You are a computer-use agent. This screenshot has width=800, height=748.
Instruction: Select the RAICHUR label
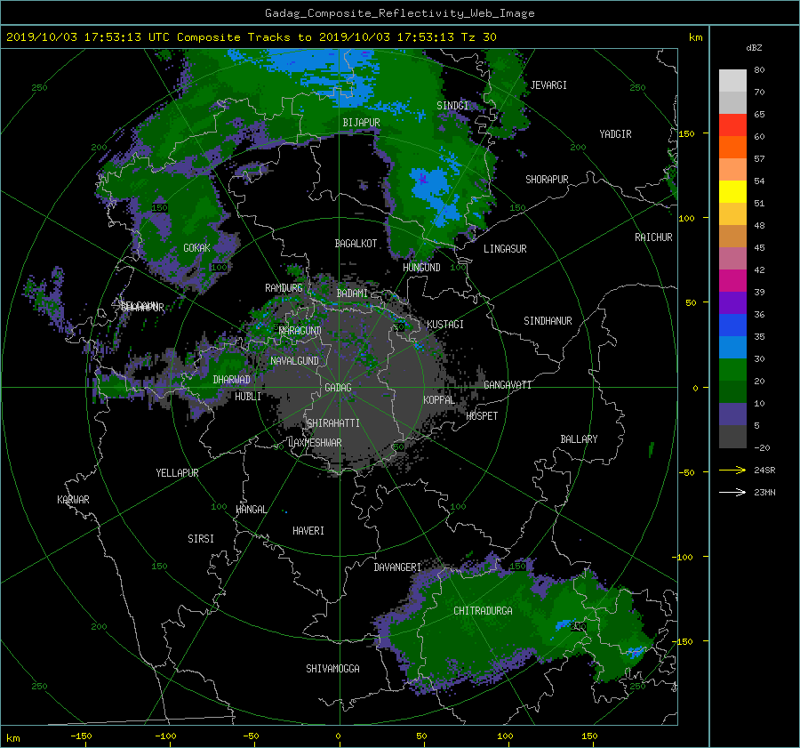pyautogui.click(x=653, y=237)
